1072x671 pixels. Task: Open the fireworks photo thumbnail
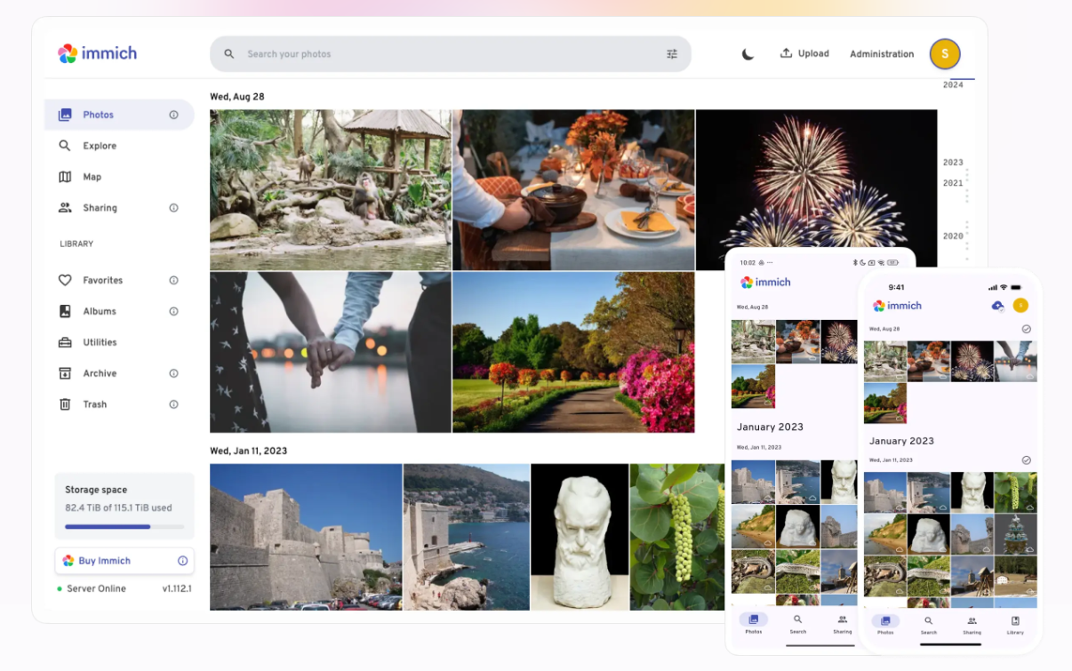[816, 188]
